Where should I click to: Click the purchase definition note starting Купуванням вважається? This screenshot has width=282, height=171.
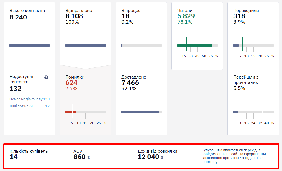234,156
